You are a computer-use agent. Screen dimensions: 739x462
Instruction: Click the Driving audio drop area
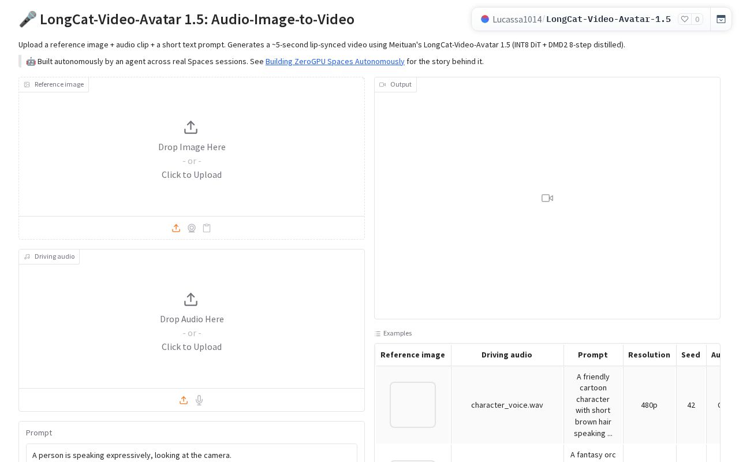192,319
